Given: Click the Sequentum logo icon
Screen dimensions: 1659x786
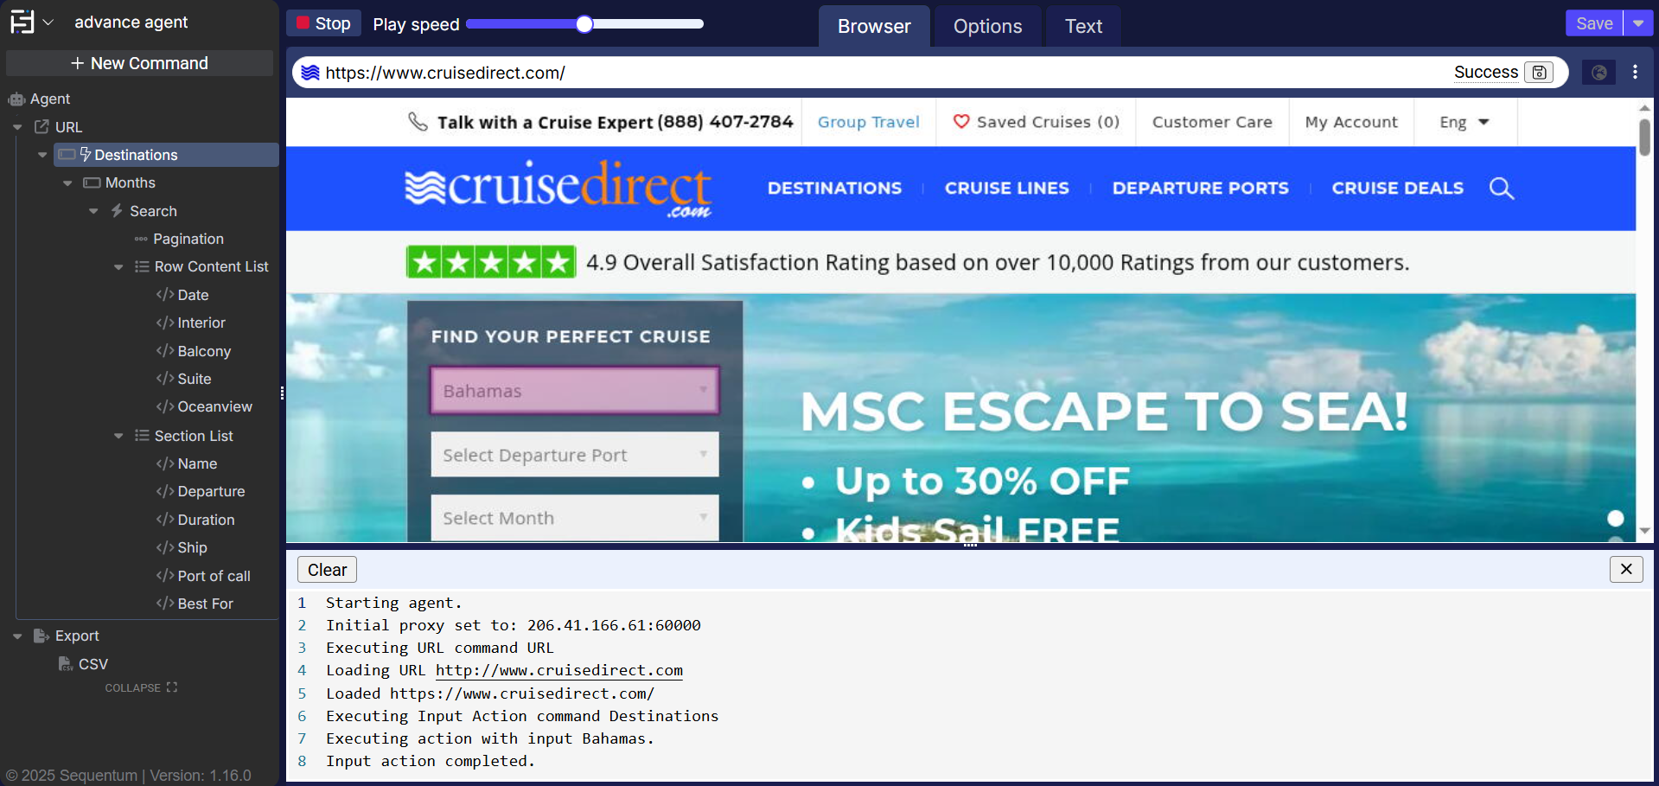Looking at the screenshot, I should [x=22, y=22].
